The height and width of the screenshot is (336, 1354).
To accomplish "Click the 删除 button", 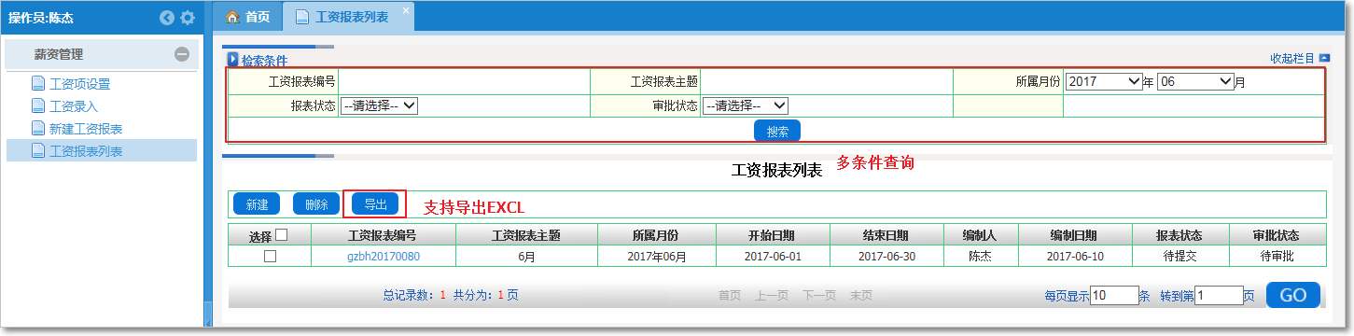I will [316, 204].
